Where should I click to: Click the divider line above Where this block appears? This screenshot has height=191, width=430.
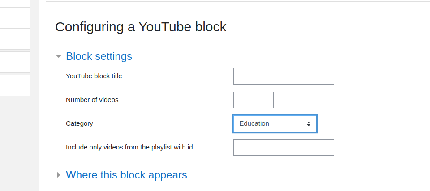click(248, 163)
